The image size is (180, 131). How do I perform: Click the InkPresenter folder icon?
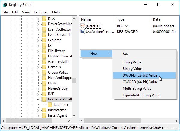[44, 110]
